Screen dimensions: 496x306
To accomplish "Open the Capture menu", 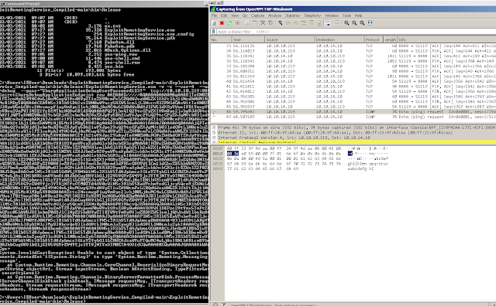I will tap(257, 15).
